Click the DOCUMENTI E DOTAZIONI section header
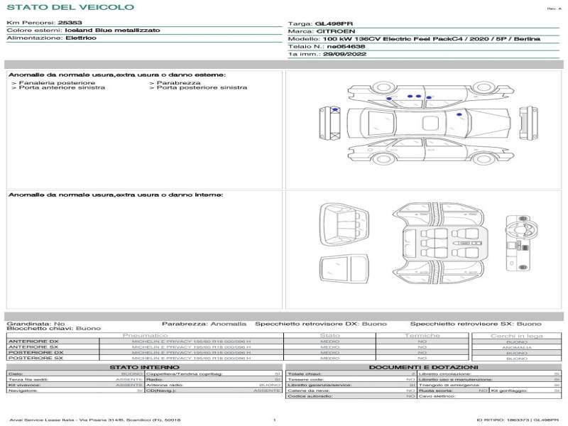Screen dimensions: 568x426 click(x=424, y=367)
